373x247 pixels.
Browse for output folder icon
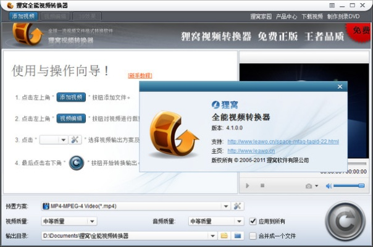(x=224, y=236)
